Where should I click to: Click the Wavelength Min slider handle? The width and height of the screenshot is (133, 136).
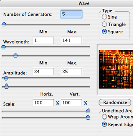pos(4,48)
